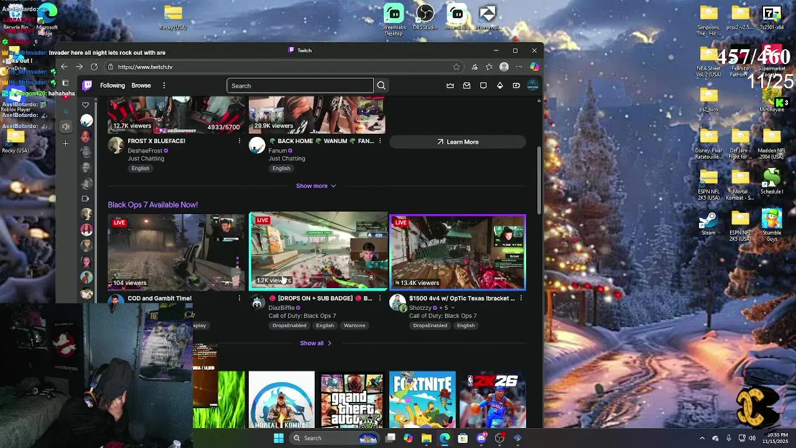Open File Explorer in taskbar
This screenshot has height=448, width=796.
coord(426,438)
